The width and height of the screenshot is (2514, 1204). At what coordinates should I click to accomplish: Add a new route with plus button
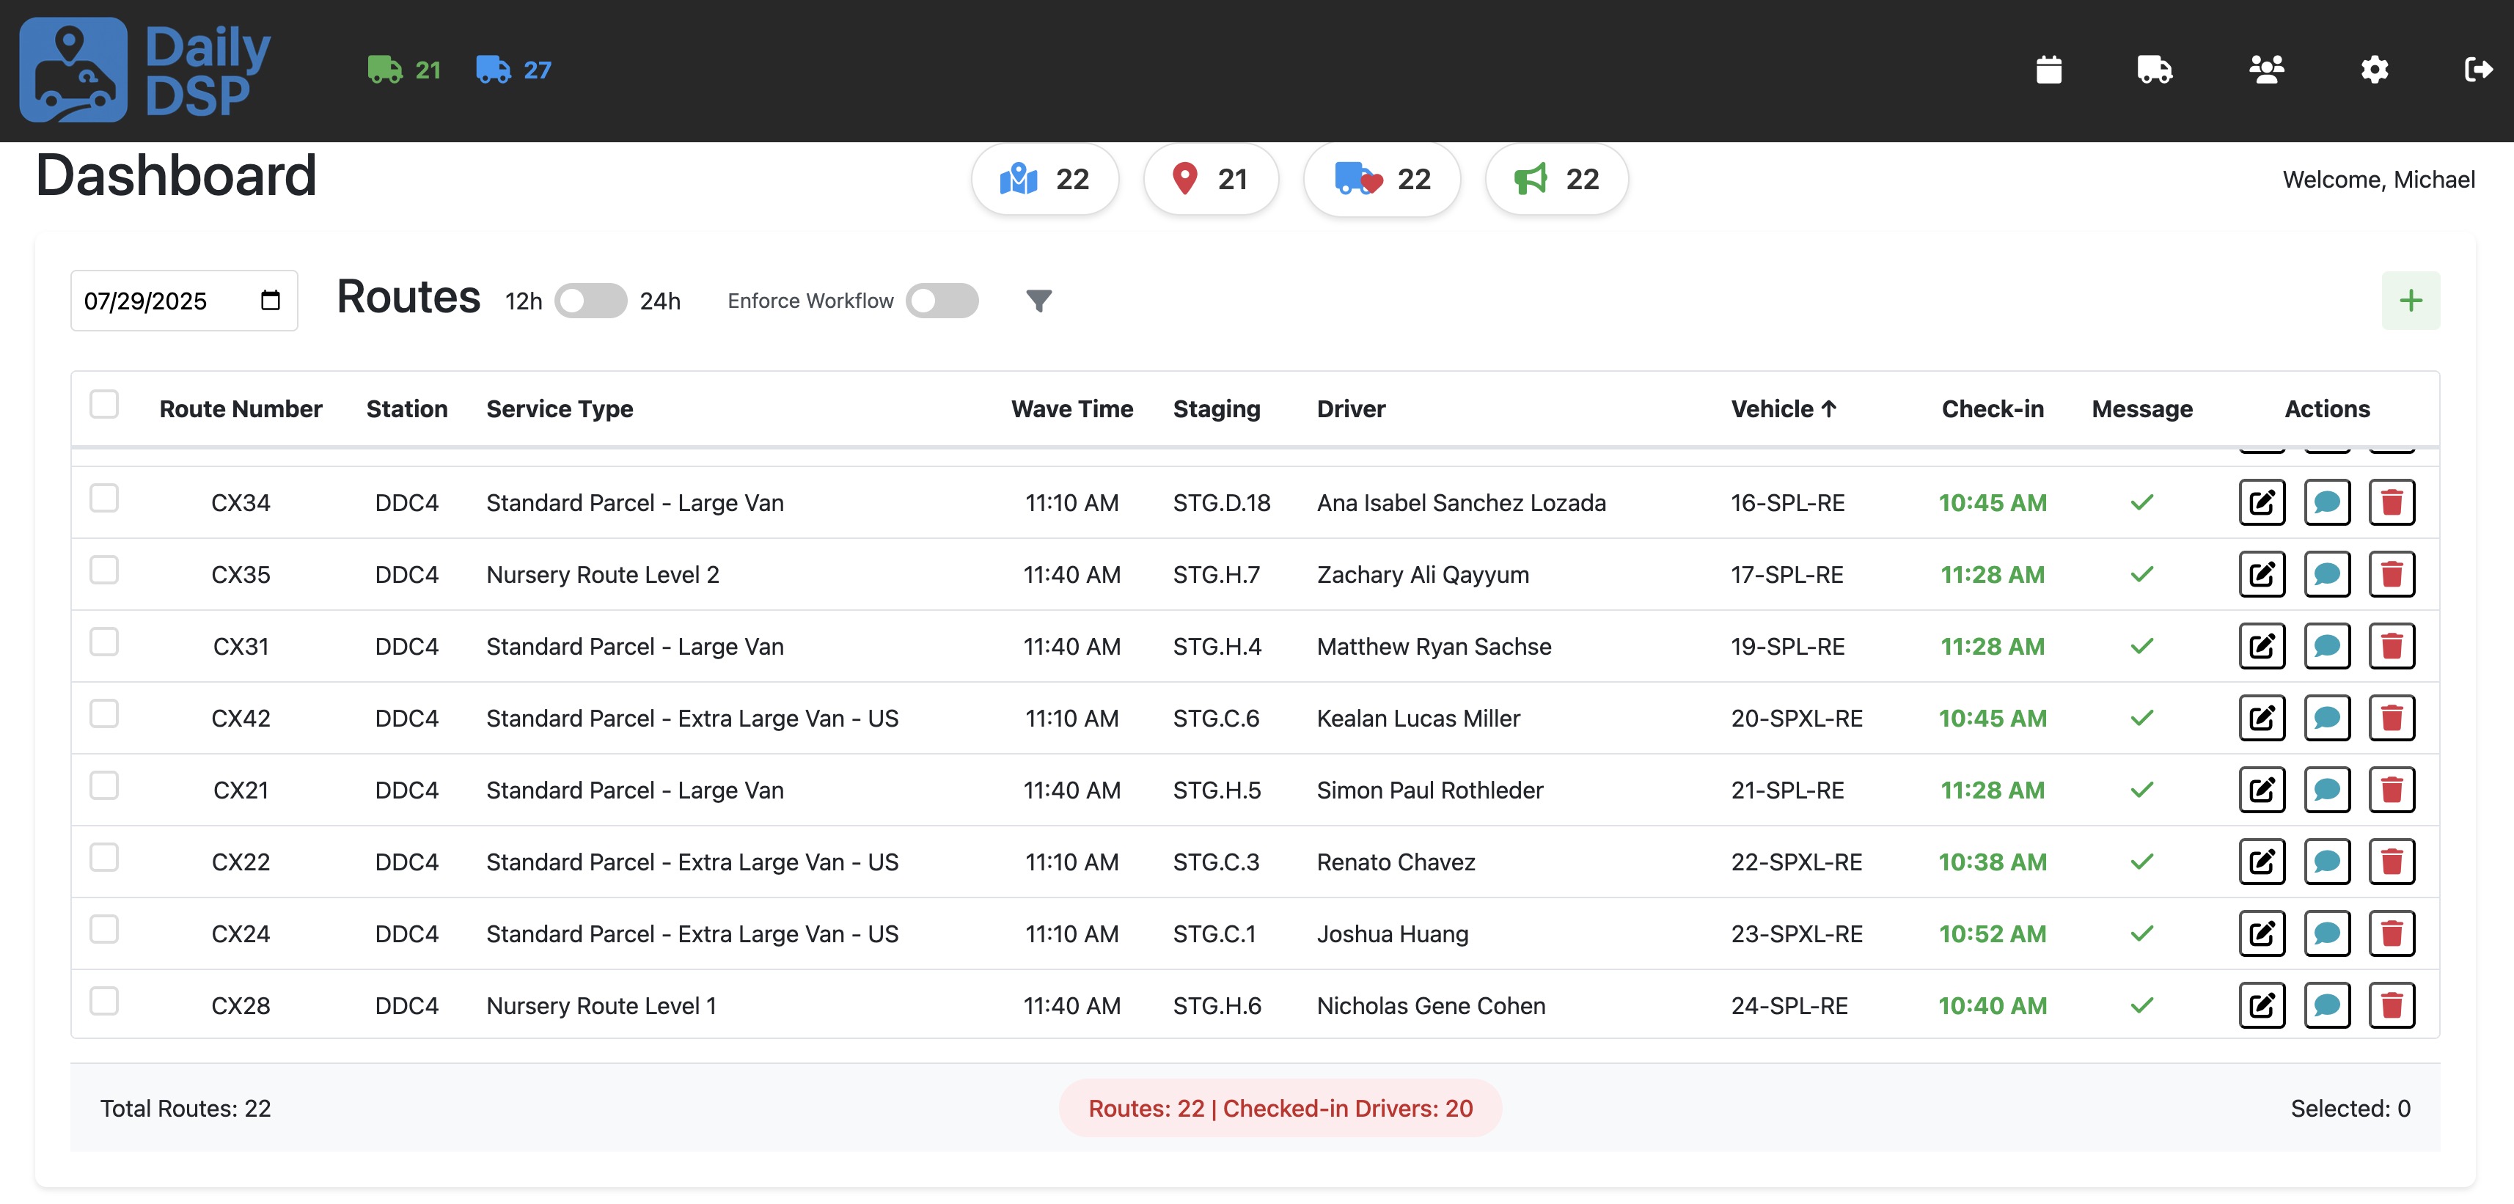2410,300
